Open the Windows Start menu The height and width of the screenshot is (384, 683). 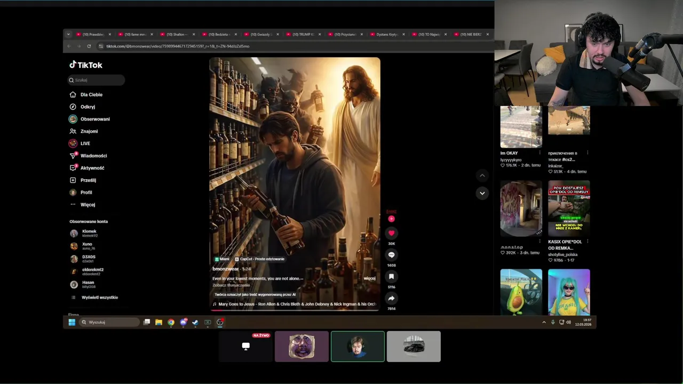point(72,322)
